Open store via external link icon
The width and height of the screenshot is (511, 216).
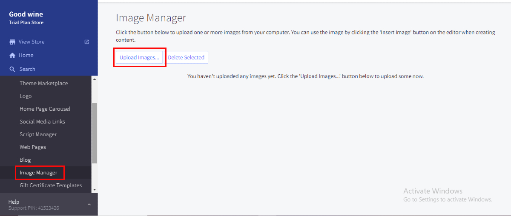coord(87,42)
